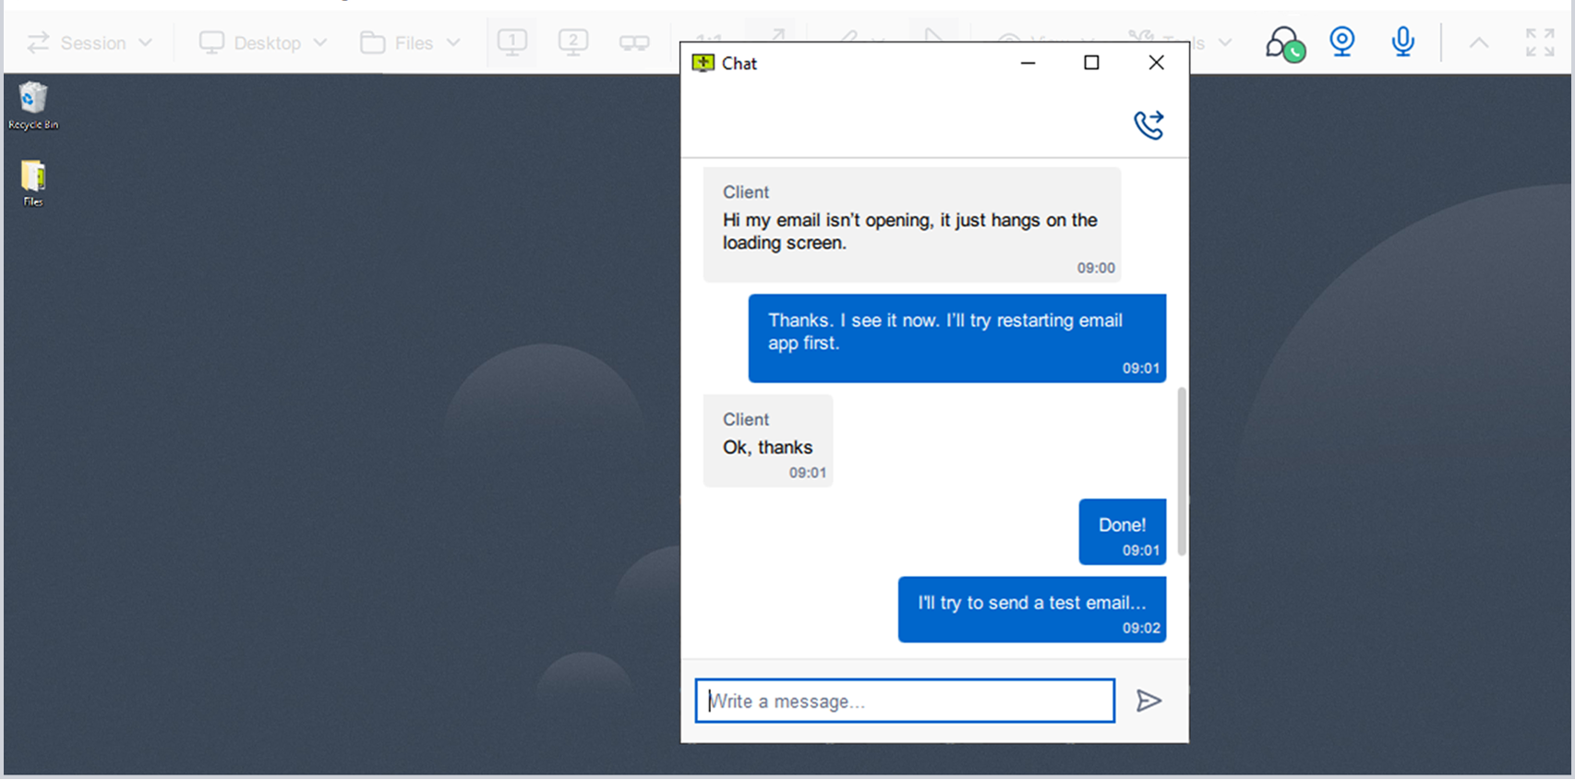Select the "Thanks. I see it now" reply
The height and width of the screenshot is (780, 1575).
pyautogui.click(x=957, y=338)
